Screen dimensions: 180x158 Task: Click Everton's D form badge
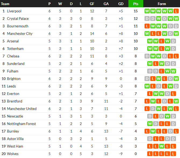pyautogui.click(x=167, y=94)
